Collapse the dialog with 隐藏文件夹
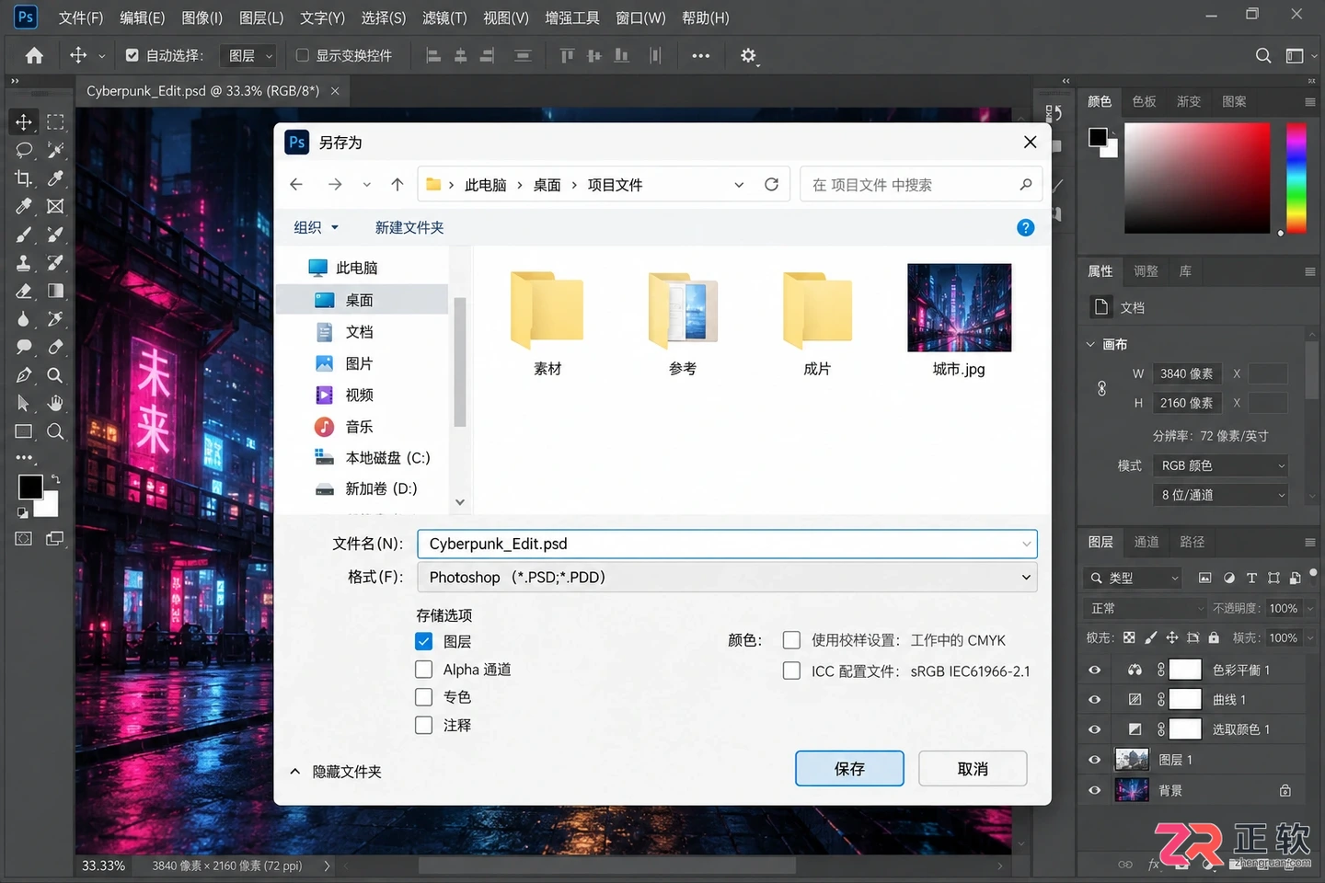1325x883 pixels. pyautogui.click(x=336, y=772)
